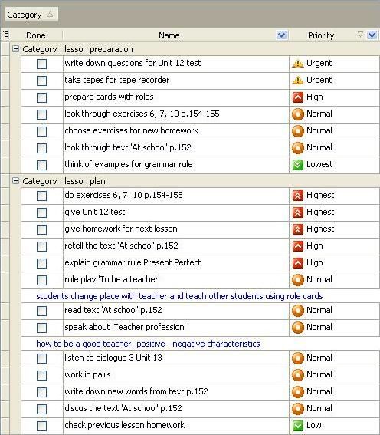Click Highest priority icon for 'give Unit 12 test'
The height and width of the screenshot is (435, 380).
click(x=298, y=213)
